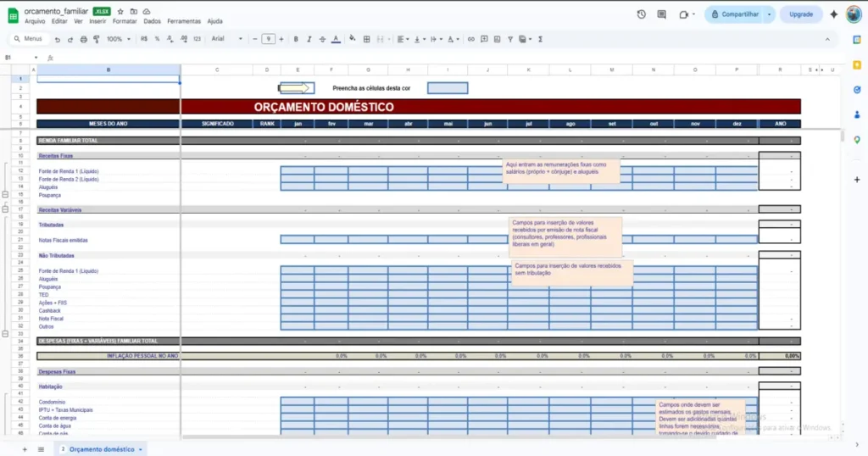Image resolution: width=868 pixels, height=456 pixels.
Task: Get add-ons plus icon in side panel
Action: (x=857, y=180)
